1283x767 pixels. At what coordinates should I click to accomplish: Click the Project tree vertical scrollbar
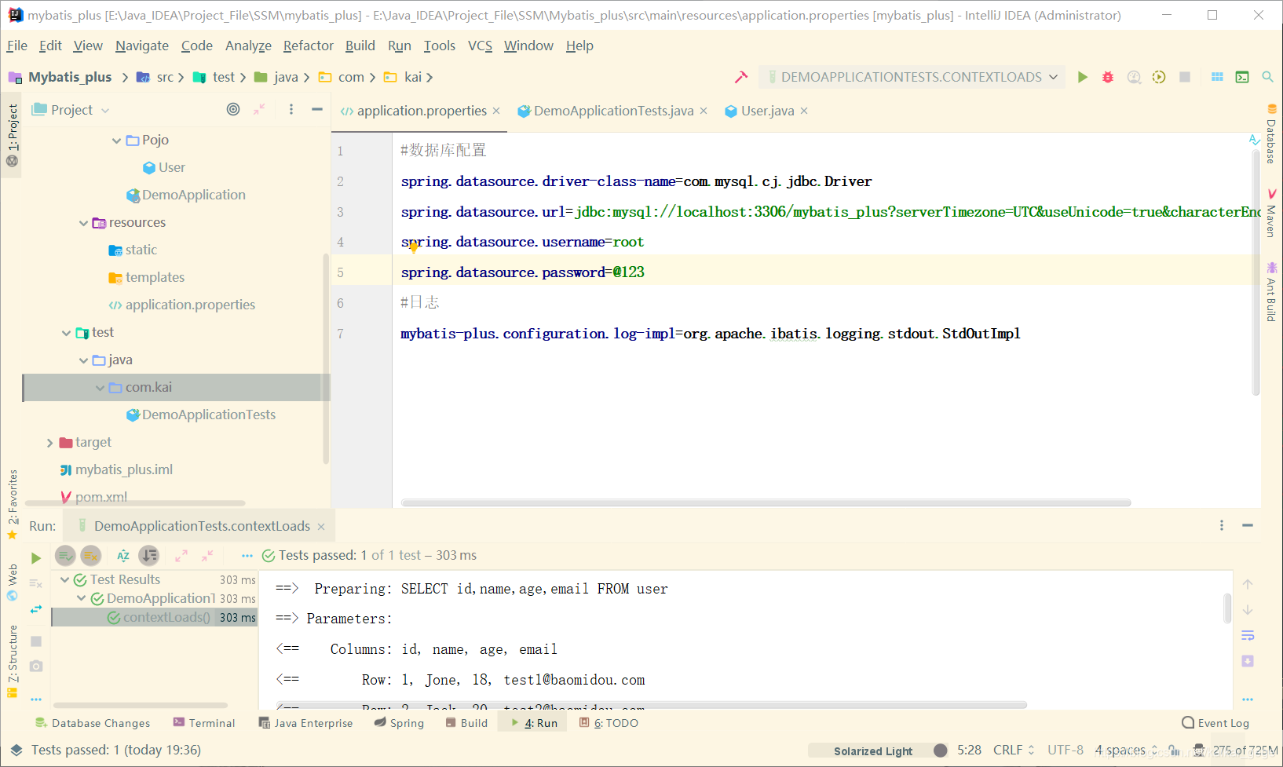[326, 358]
